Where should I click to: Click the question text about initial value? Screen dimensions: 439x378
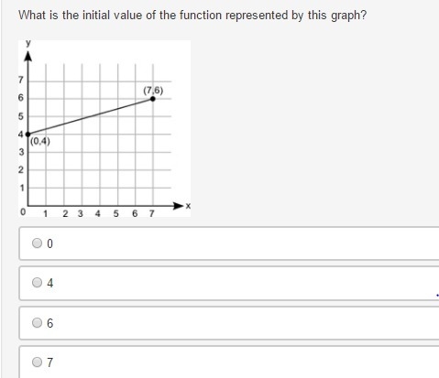[192, 15]
